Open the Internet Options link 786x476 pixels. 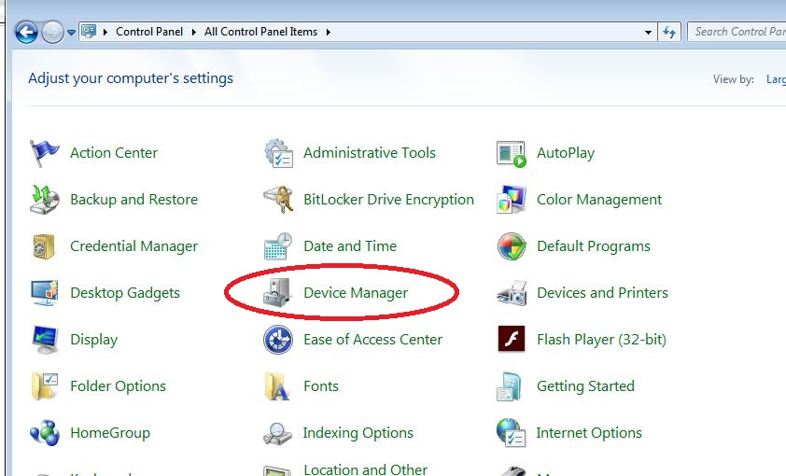[x=588, y=433]
